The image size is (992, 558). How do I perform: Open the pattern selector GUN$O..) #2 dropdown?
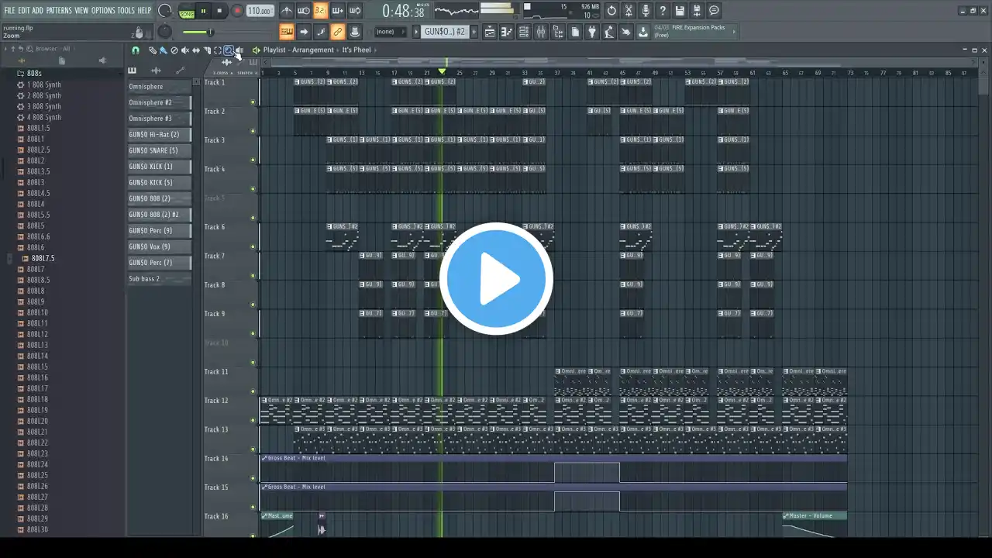(445, 32)
